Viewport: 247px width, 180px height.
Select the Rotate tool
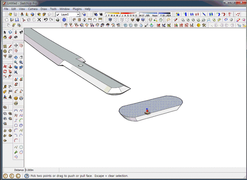tap(5, 72)
